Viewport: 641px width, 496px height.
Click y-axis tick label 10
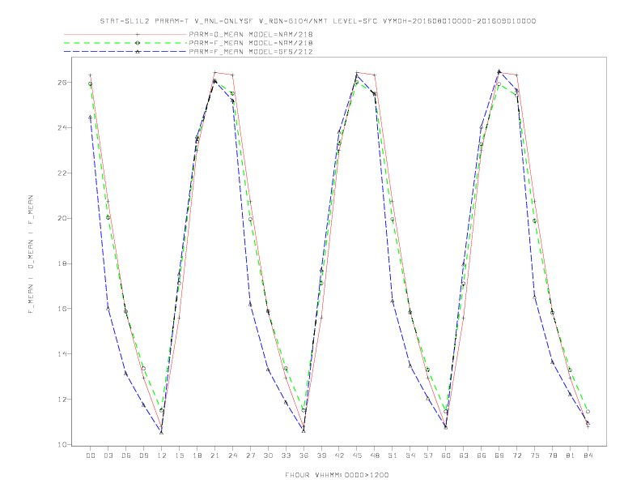point(62,445)
